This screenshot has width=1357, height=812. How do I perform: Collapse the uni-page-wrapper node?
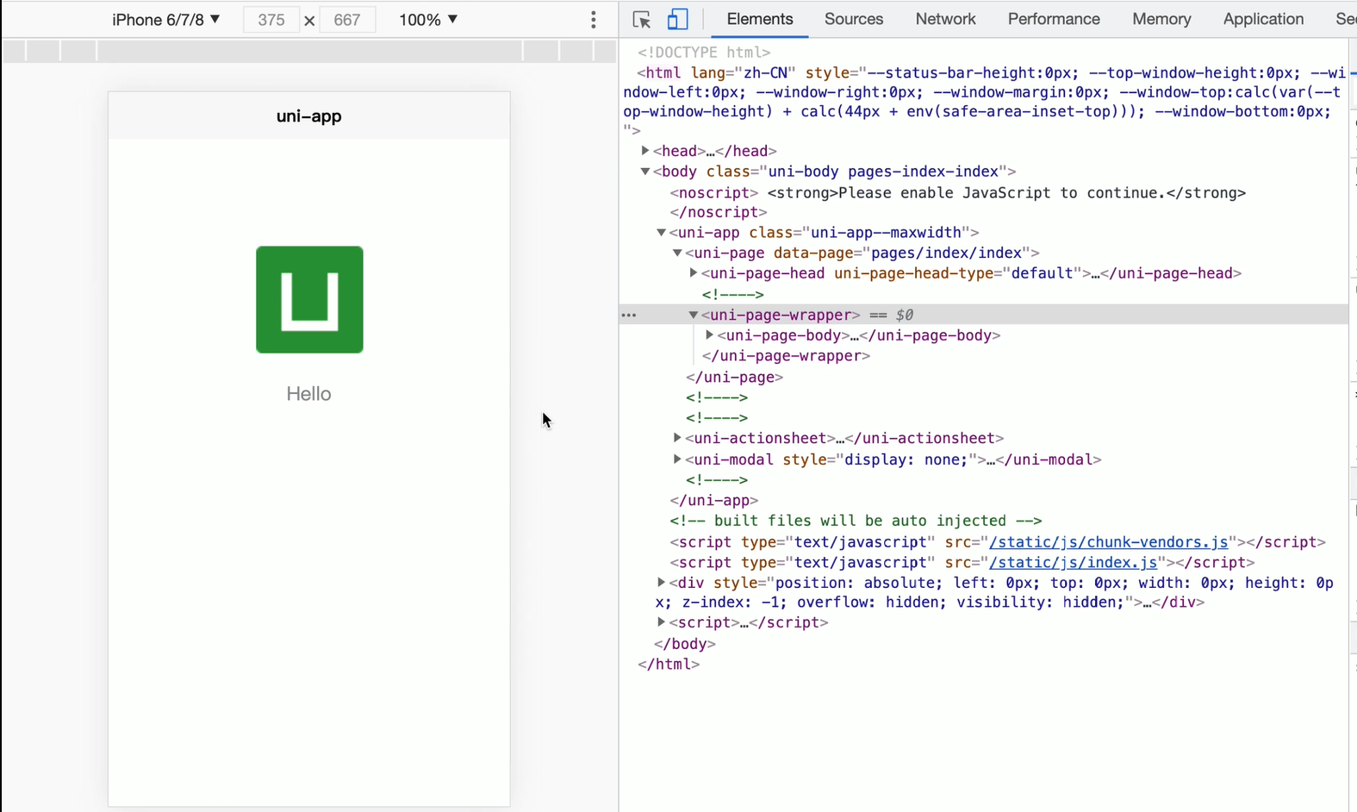694,315
